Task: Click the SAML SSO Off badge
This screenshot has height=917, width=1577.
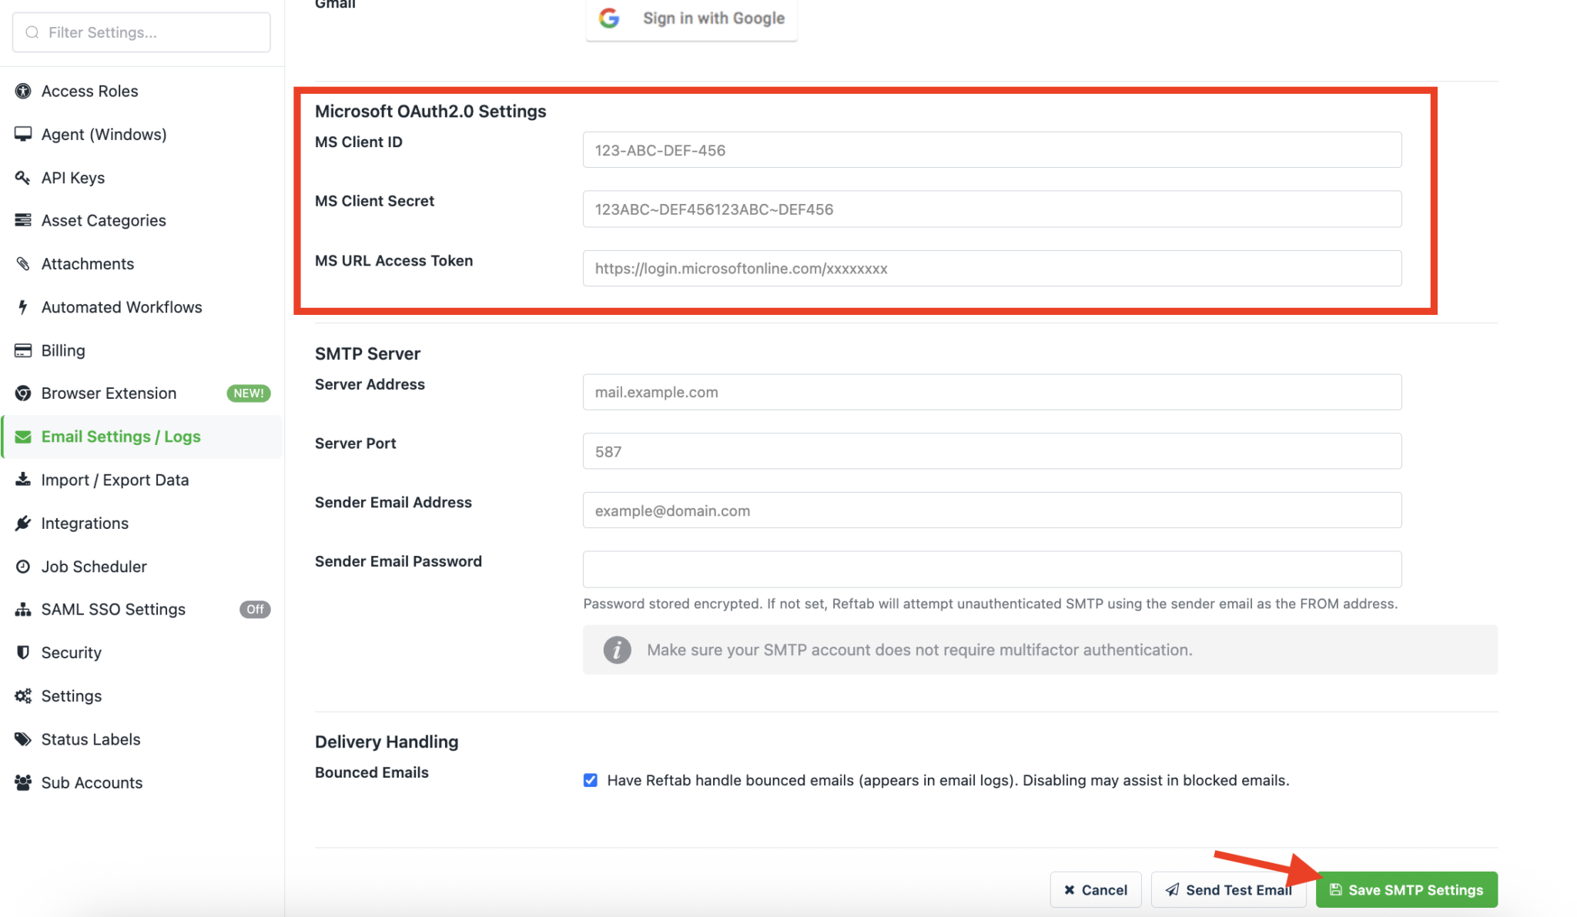Action: tap(255, 609)
